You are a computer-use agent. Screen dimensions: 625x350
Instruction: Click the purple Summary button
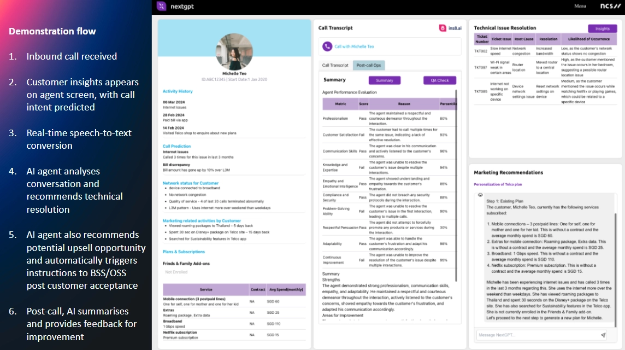coord(384,80)
